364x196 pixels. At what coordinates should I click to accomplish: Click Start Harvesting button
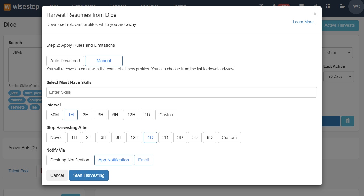tap(89, 175)
